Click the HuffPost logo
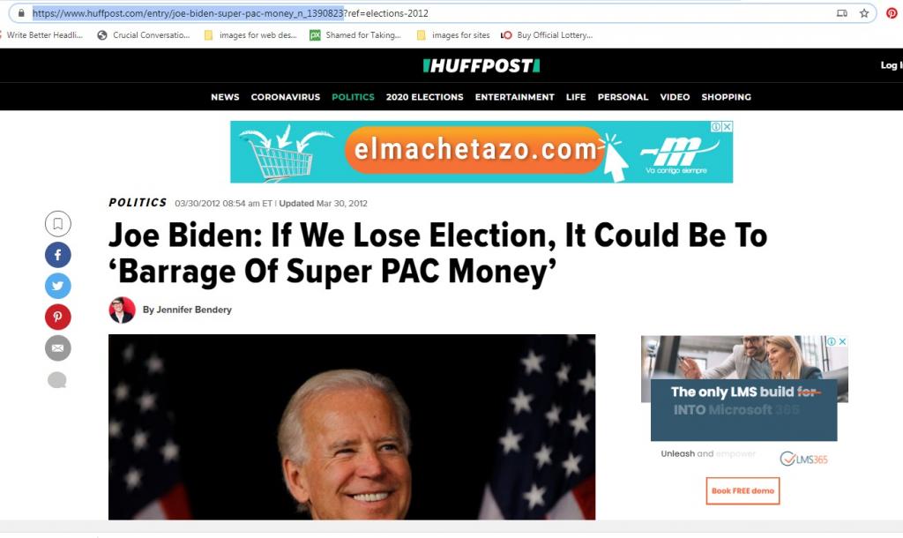 tap(481, 65)
